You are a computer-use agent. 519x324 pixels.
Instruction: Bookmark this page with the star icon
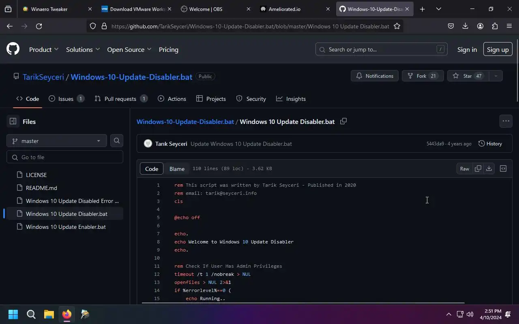pyautogui.click(x=397, y=26)
